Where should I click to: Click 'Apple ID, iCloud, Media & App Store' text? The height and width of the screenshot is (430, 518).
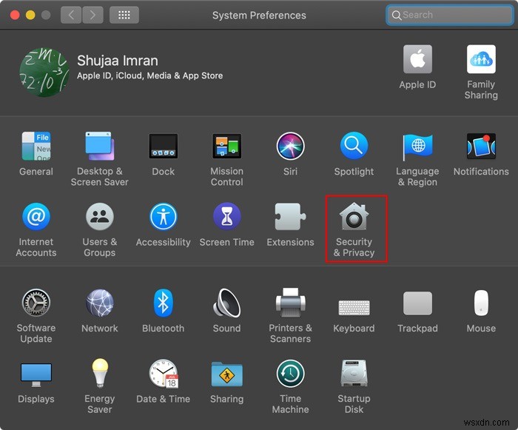click(x=149, y=75)
